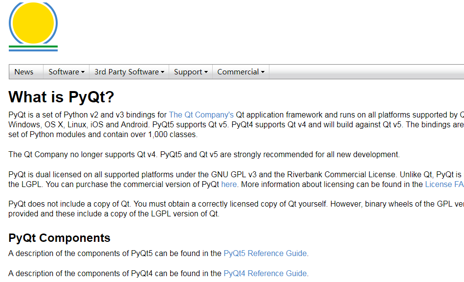Screen dimensions: 464x282
Task: Click the green line under the logo
Action: point(33,47)
